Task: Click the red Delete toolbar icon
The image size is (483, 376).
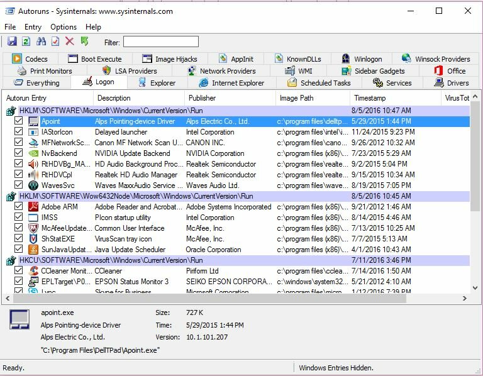Action: point(70,41)
